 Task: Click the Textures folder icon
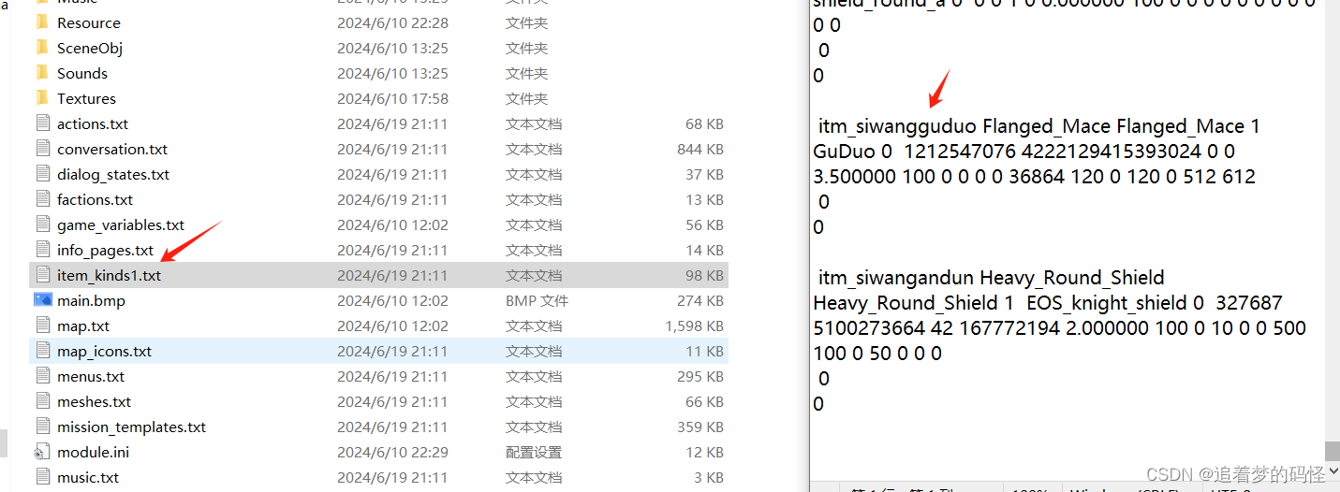pos(42,98)
